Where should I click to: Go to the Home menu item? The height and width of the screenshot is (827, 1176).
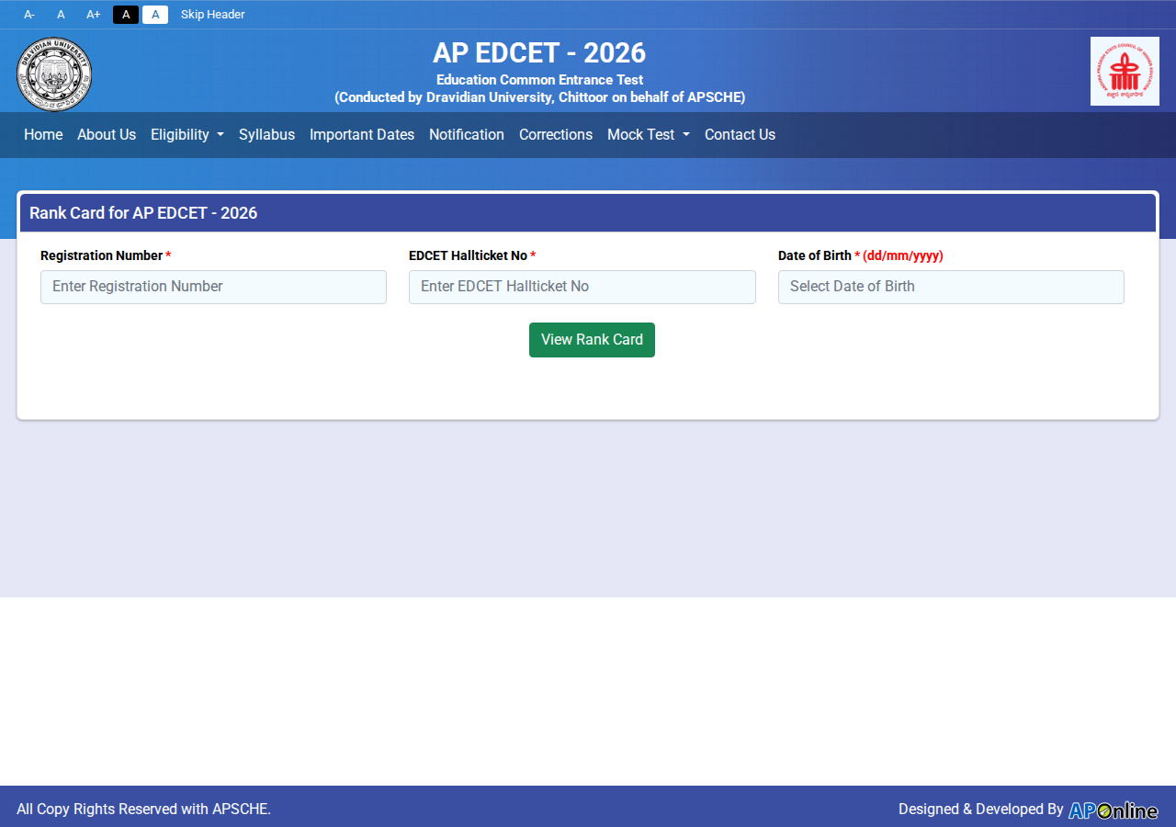[43, 135]
